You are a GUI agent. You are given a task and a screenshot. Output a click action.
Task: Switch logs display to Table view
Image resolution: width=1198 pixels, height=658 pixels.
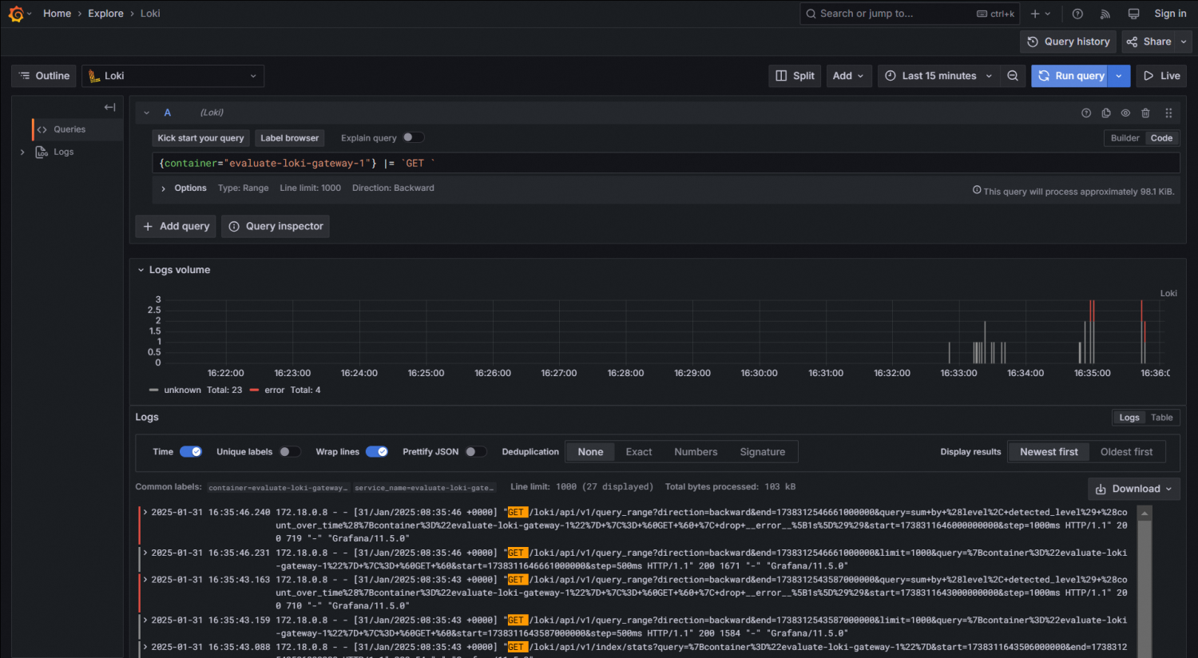tap(1162, 417)
